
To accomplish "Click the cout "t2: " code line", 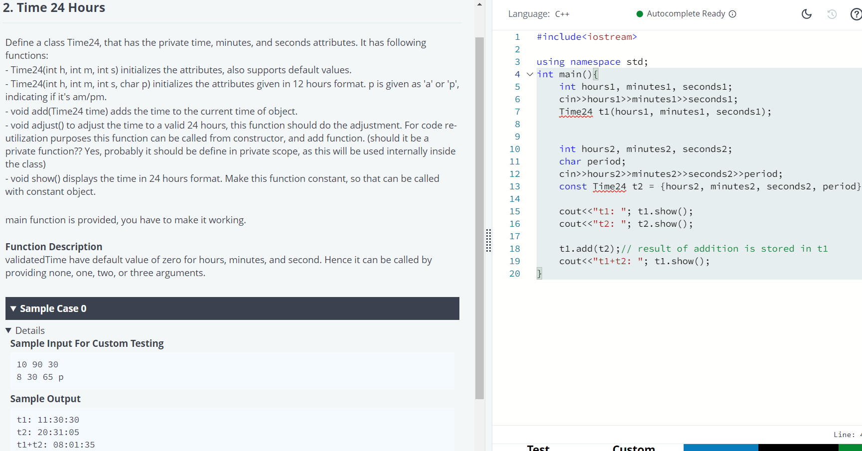I will point(626,224).
